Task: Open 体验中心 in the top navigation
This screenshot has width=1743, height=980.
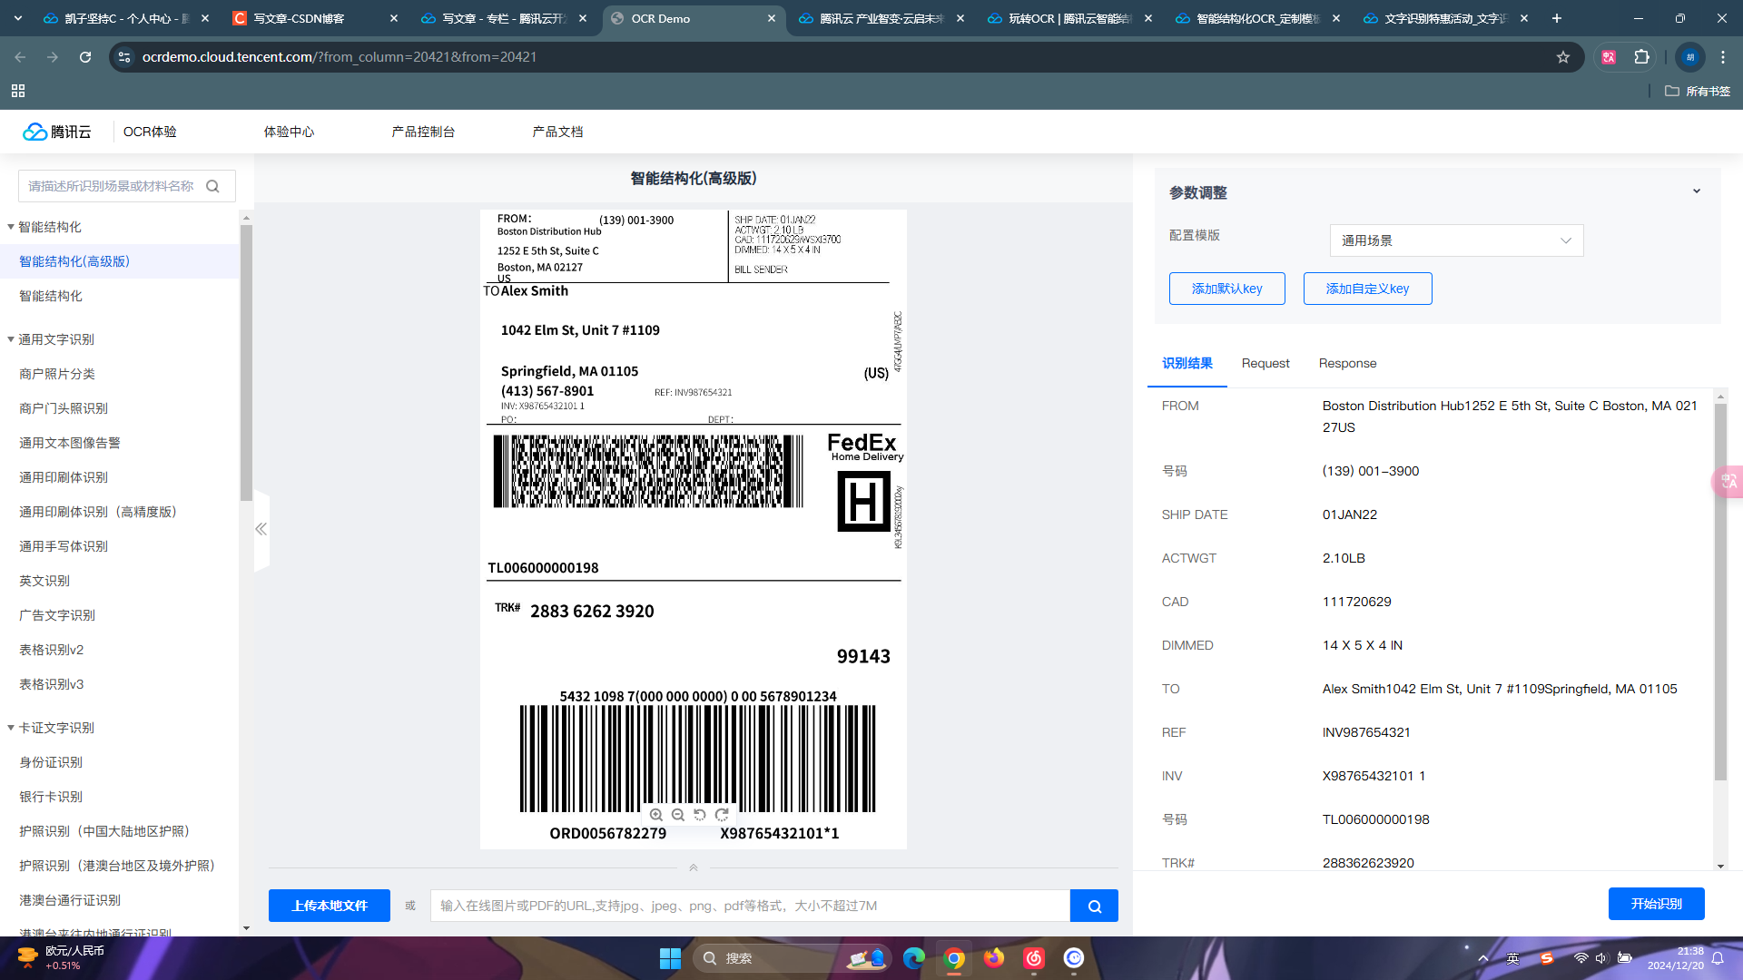Action: click(289, 132)
